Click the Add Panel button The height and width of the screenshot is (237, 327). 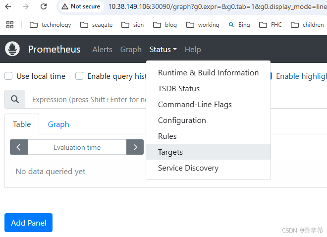28,223
